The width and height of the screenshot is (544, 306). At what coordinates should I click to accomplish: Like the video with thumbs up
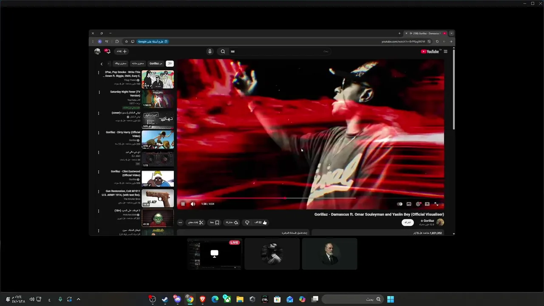tap(261, 222)
